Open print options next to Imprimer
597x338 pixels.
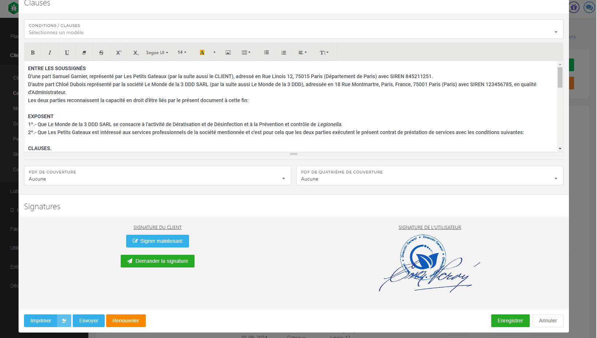tap(64, 321)
